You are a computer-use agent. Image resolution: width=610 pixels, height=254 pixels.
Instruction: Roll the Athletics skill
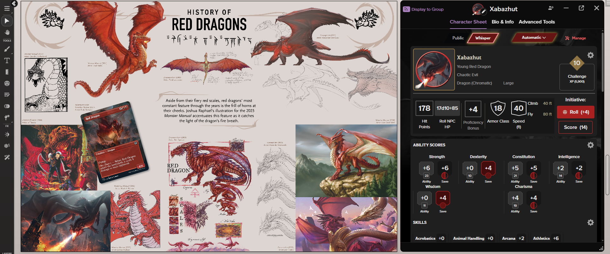546,238
